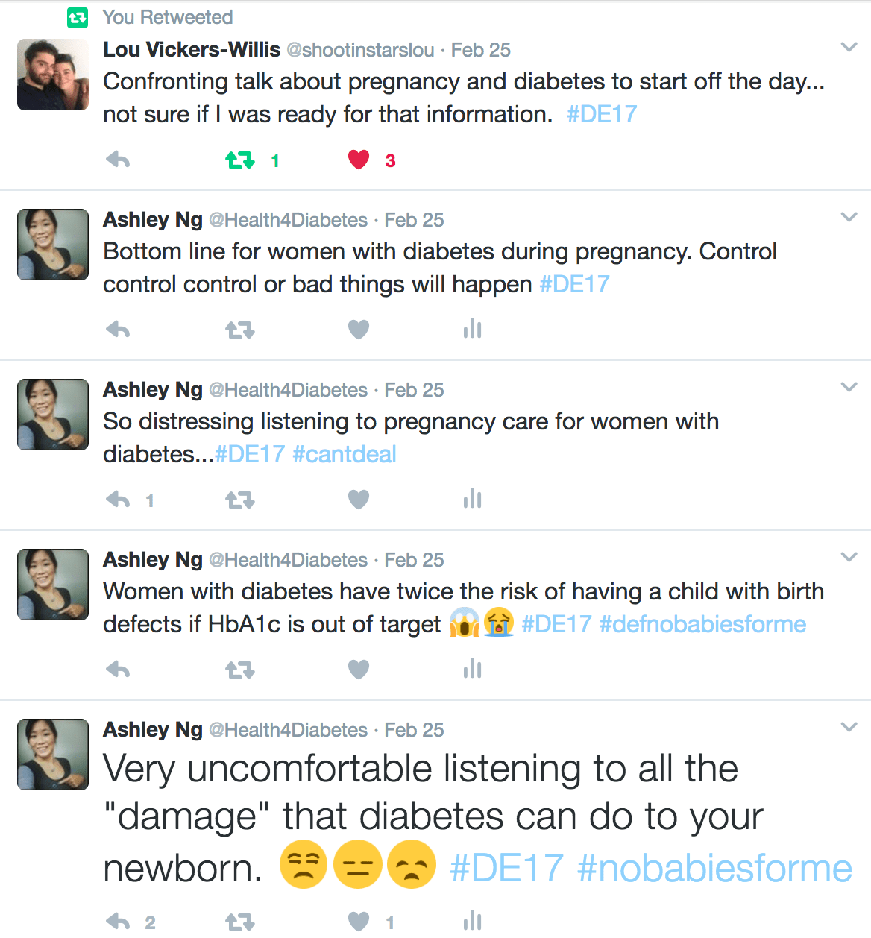
Task: Open the chevron menu on the 'So distressing' tweet
Action: click(849, 387)
